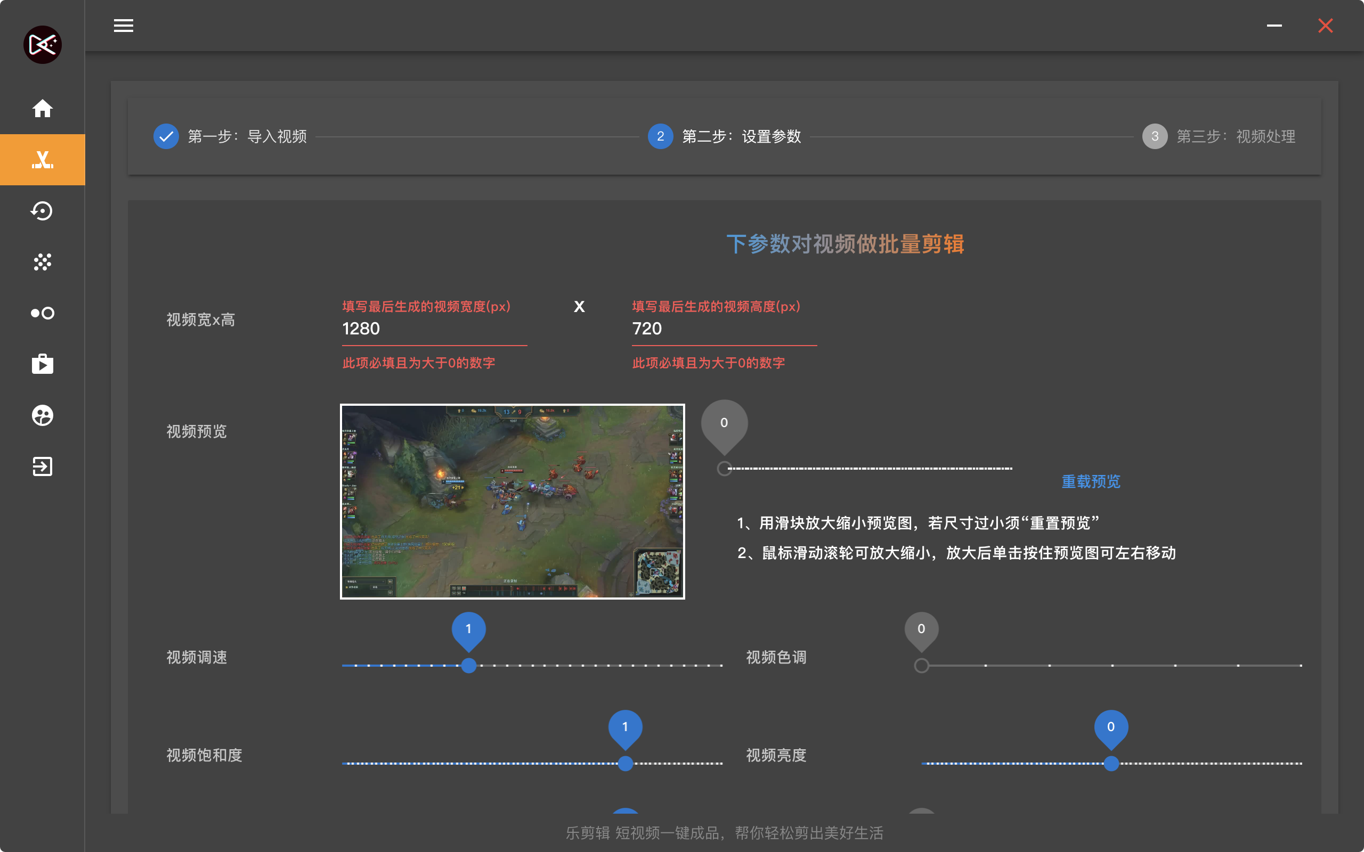The image size is (1364, 852).
Task: Select step three 视频处理
Action: point(1219,136)
